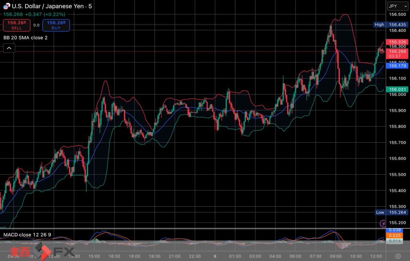Select the BB 20 SMA close indicator label
This screenshot has height=261, width=410.
point(26,38)
